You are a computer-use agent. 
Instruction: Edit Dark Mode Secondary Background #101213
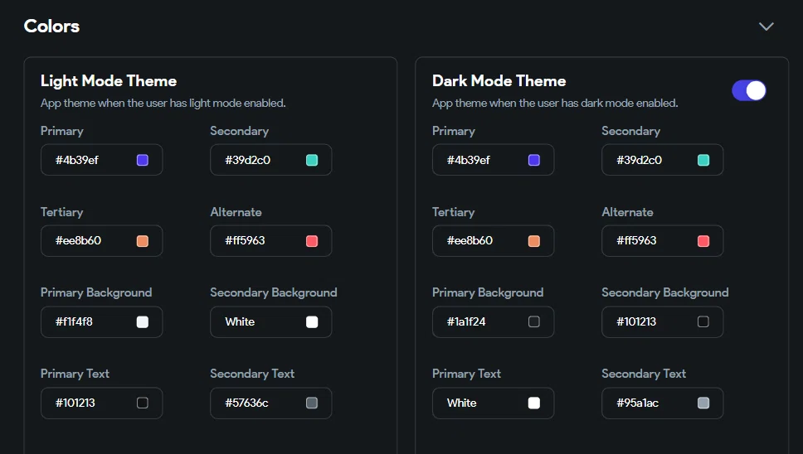(x=663, y=321)
